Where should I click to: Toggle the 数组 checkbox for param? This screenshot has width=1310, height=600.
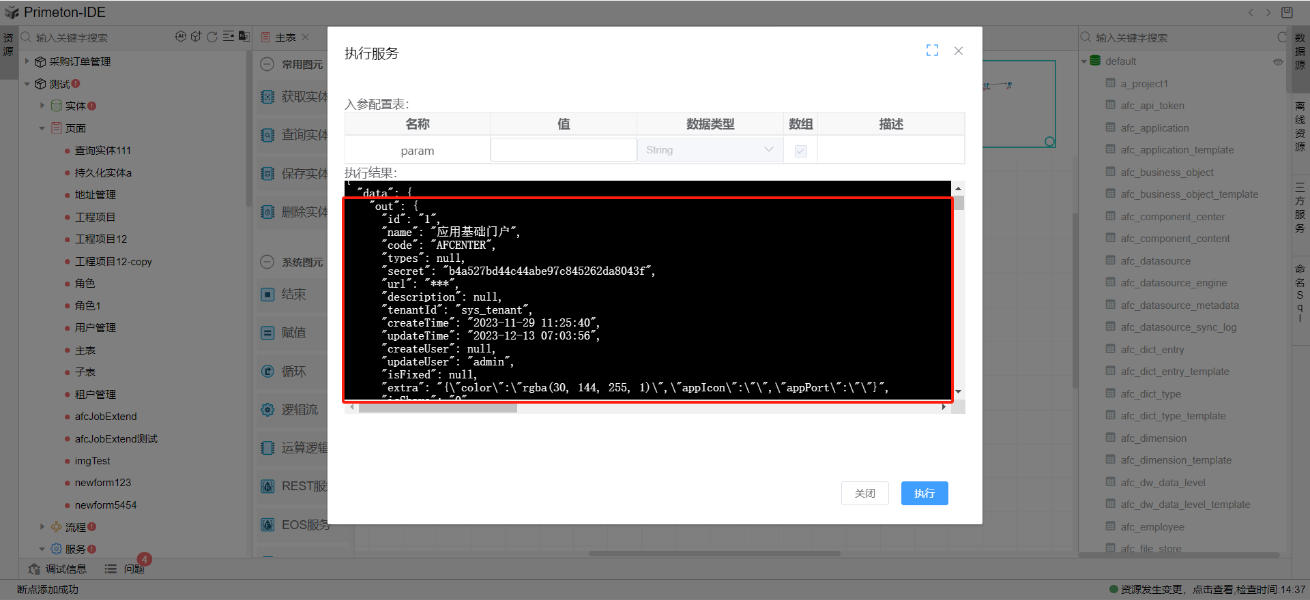pyautogui.click(x=800, y=151)
